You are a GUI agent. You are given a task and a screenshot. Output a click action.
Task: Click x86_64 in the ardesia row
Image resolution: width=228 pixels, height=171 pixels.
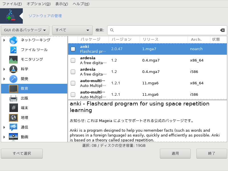197,60
